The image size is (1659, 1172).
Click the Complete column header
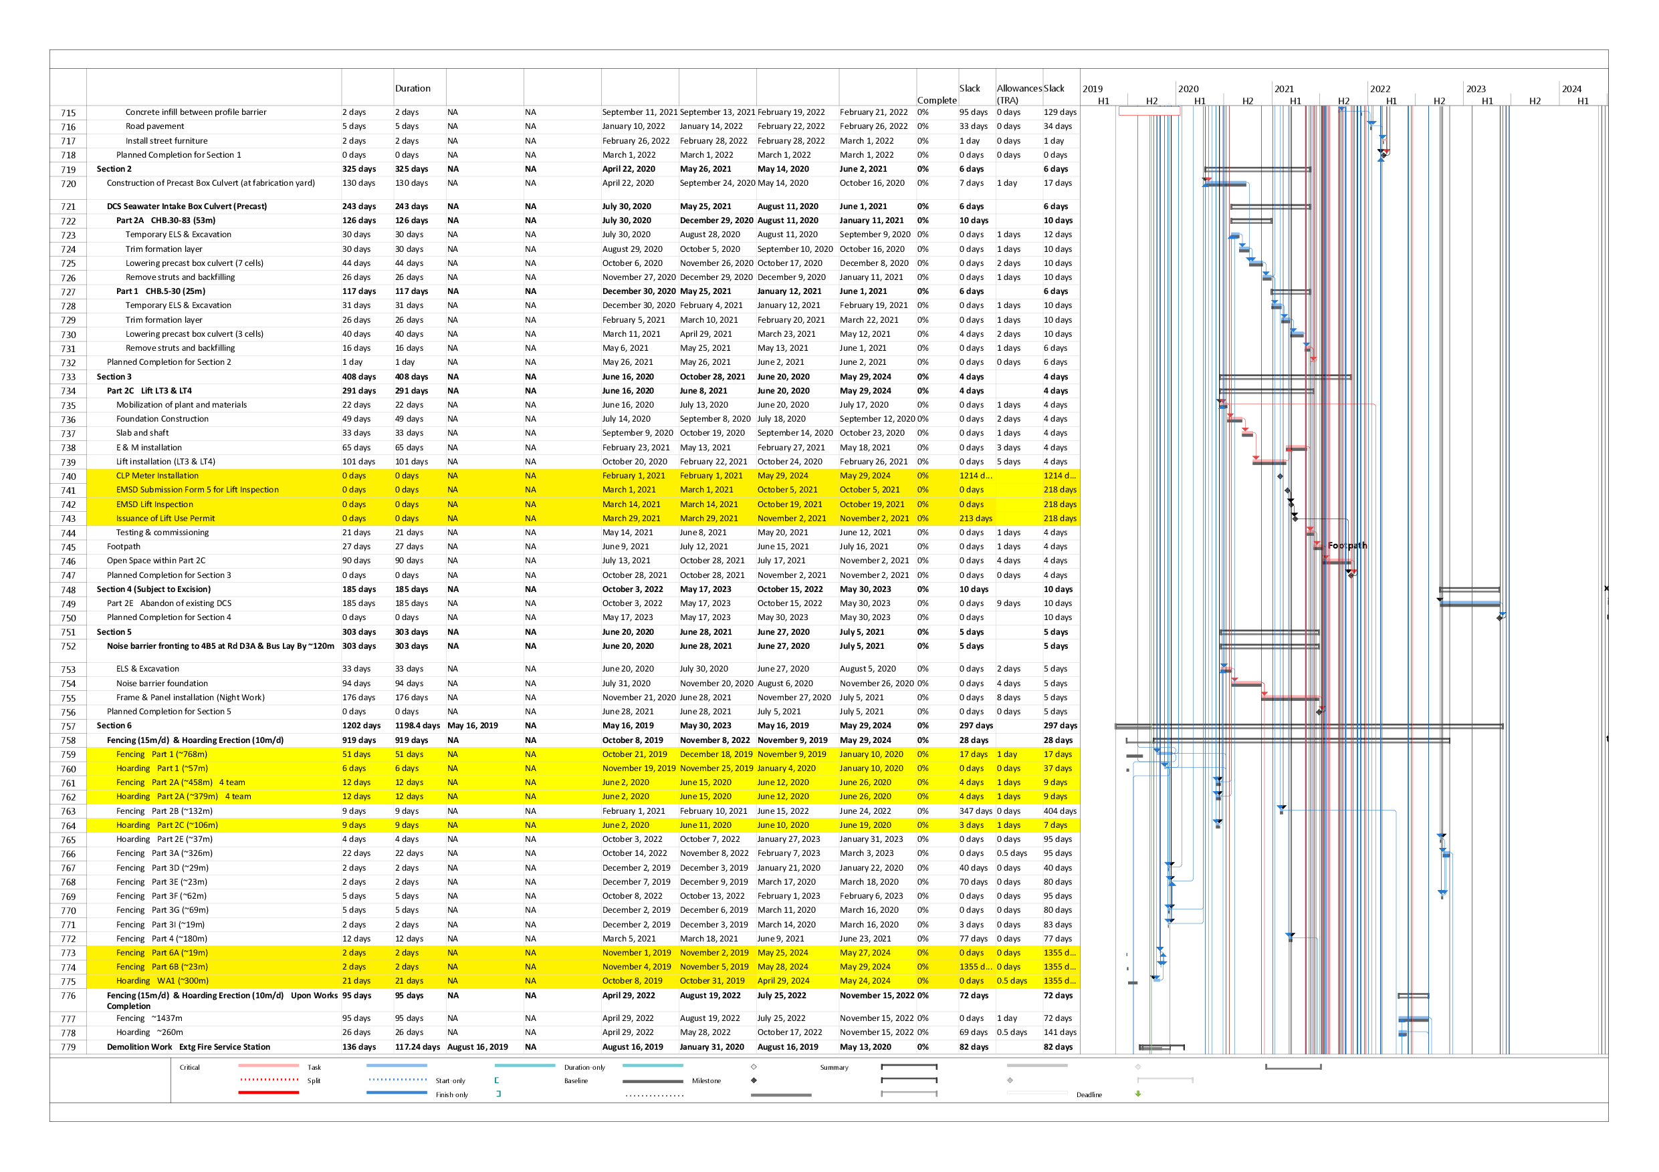936,100
